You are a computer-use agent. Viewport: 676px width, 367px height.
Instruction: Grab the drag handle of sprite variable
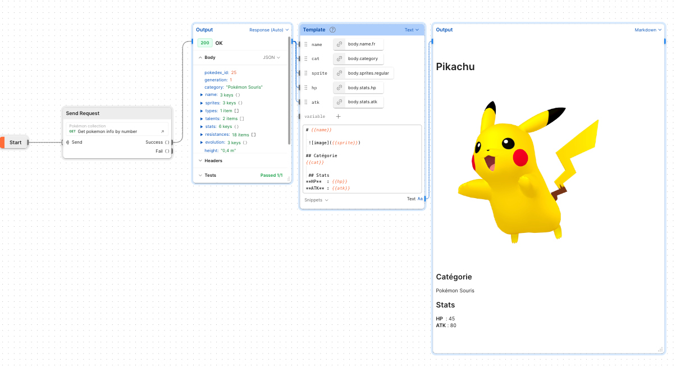pyautogui.click(x=306, y=73)
